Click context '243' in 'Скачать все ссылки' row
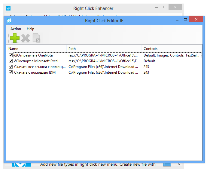Screen dimensions: 210x175 146,66
